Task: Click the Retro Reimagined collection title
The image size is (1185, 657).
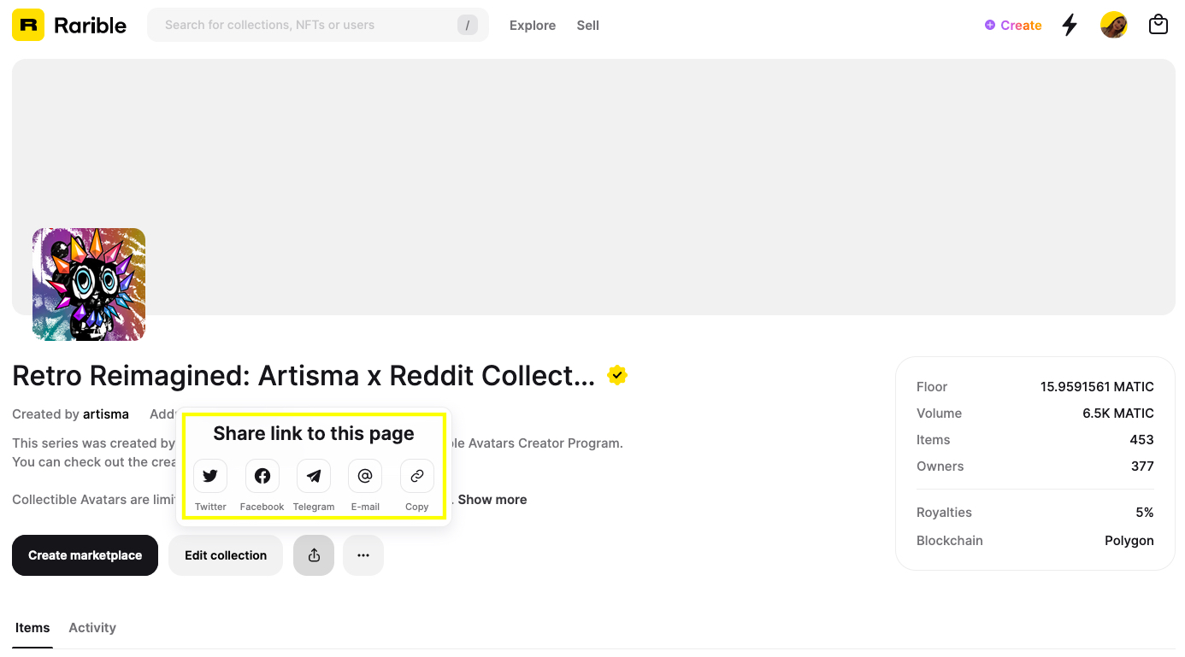Action: (x=304, y=376)
